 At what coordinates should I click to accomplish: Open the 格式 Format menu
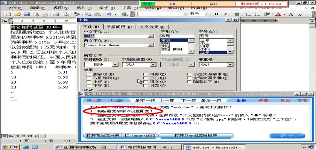click(107, 8)
